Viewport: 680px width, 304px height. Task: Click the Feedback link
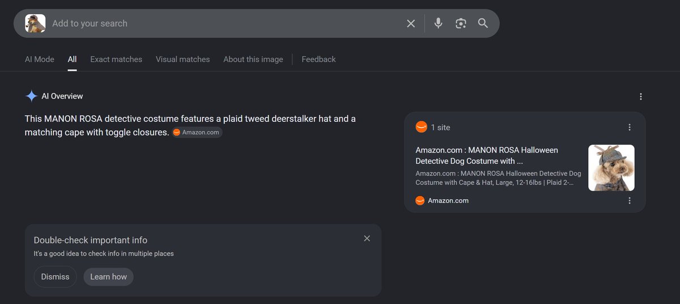click(318, 59)
